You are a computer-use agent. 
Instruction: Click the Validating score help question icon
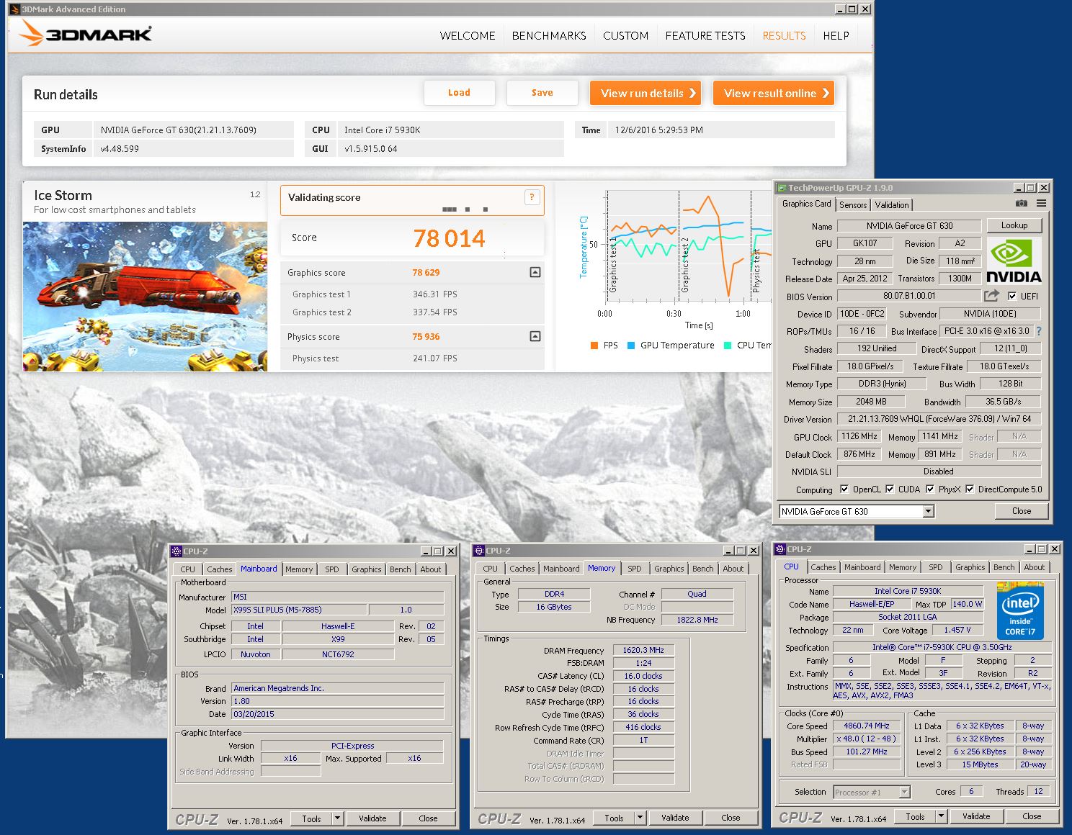pyautogui.click(x=532, y=197)
